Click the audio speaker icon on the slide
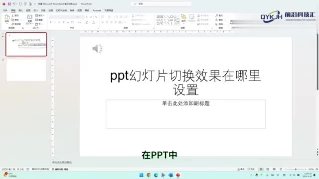Image resolution: width=319 pixels, height=179 pixels. tap(98, 49)
